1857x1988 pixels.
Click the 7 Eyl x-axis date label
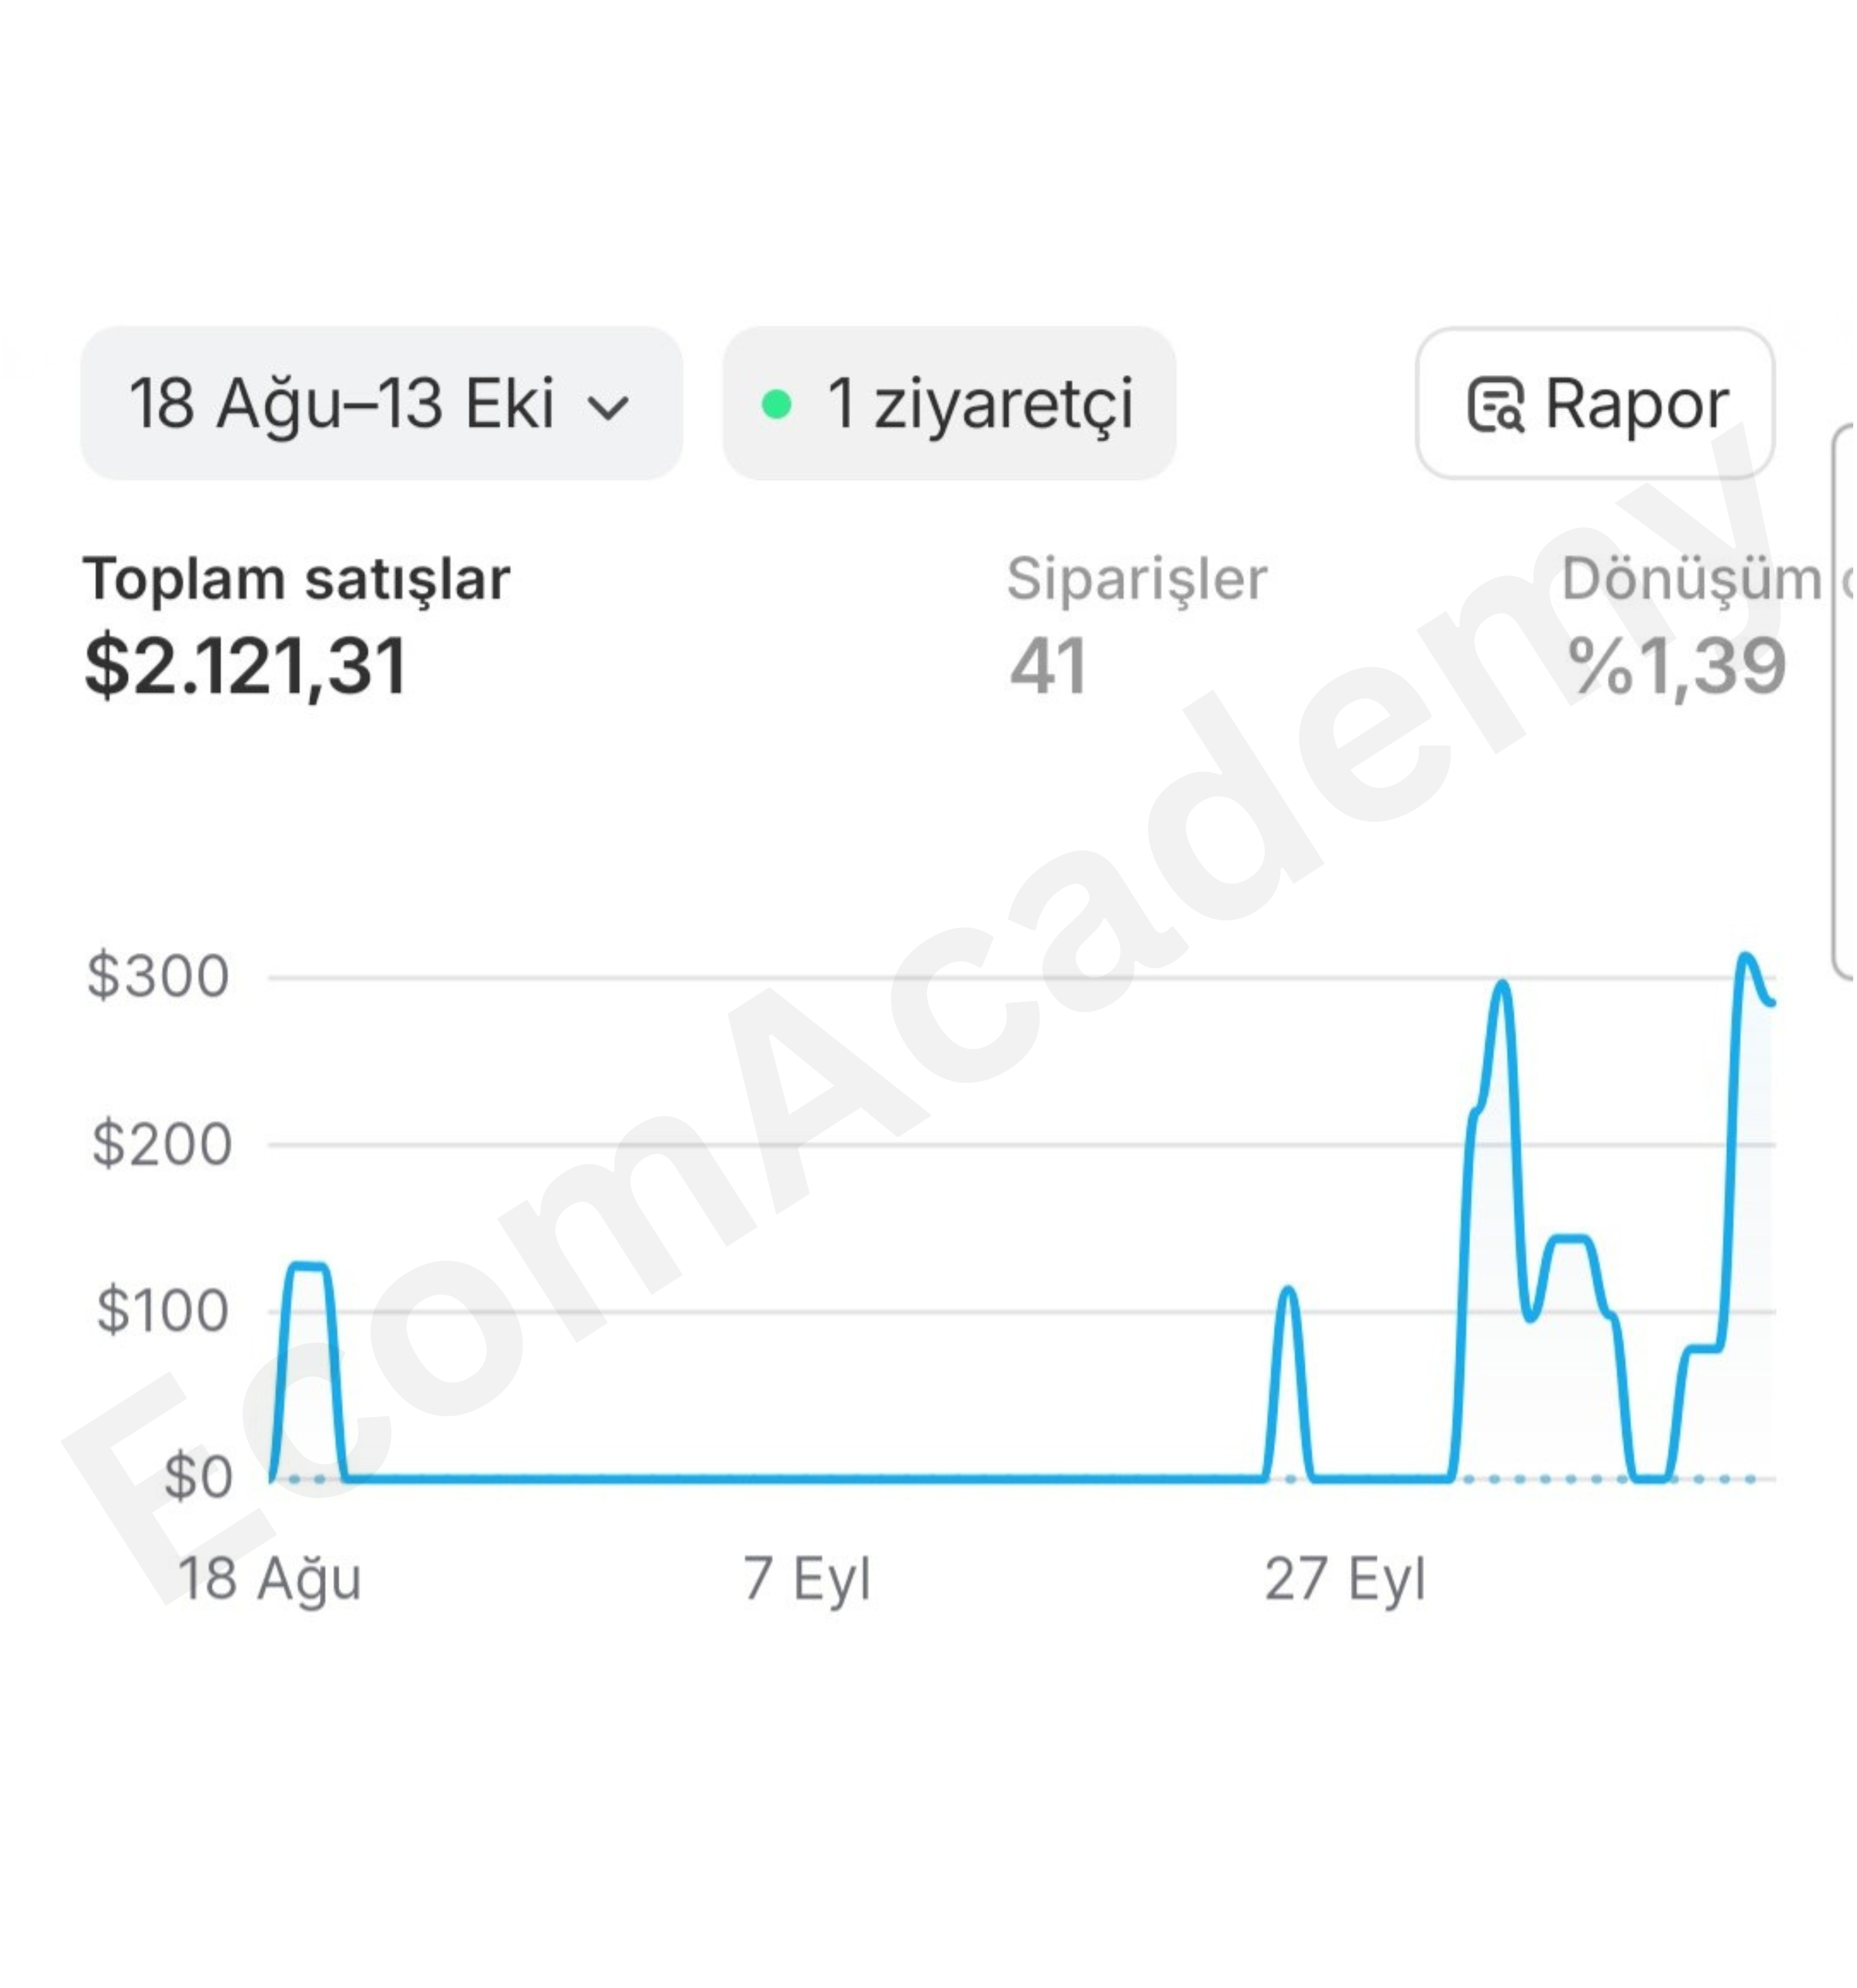click(806, 1579)
